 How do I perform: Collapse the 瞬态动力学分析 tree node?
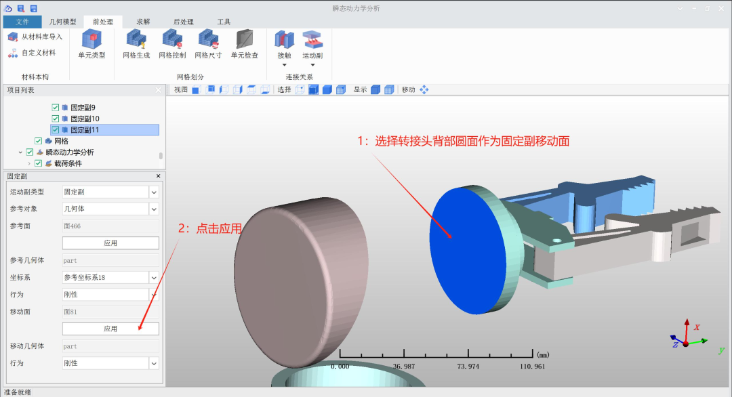click(x=20, y=152)
